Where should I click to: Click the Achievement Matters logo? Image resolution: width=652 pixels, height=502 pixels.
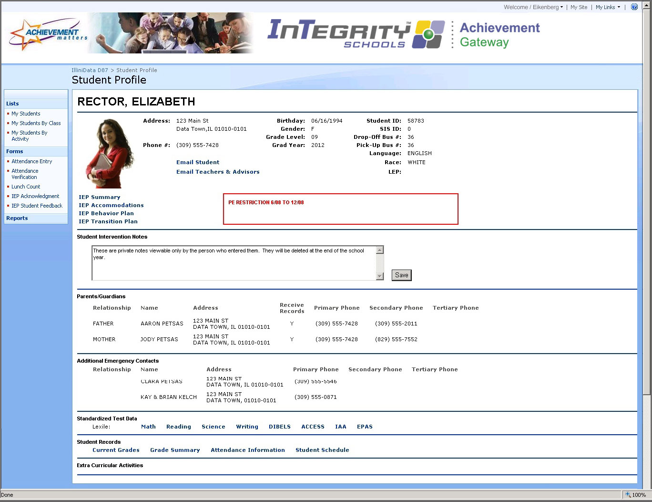[48, 34]
